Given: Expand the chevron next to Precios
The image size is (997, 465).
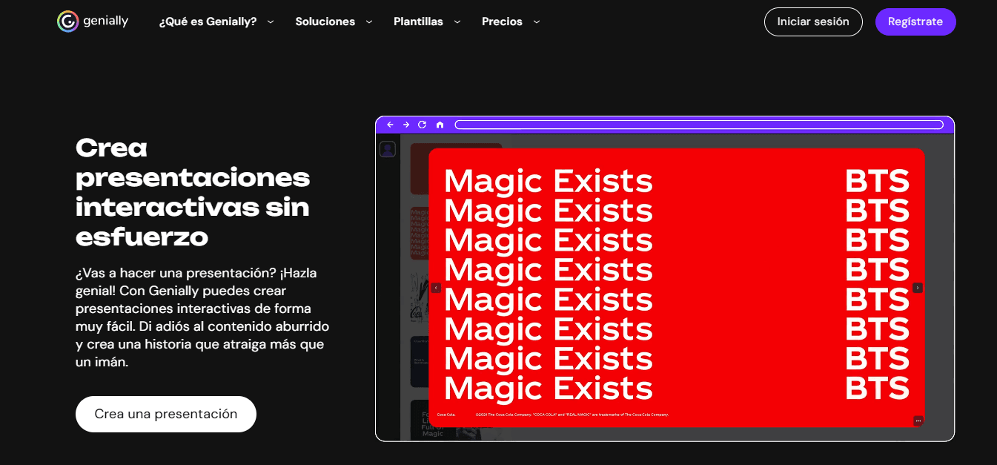Looking at the screenshot, I should coord(536,22).
